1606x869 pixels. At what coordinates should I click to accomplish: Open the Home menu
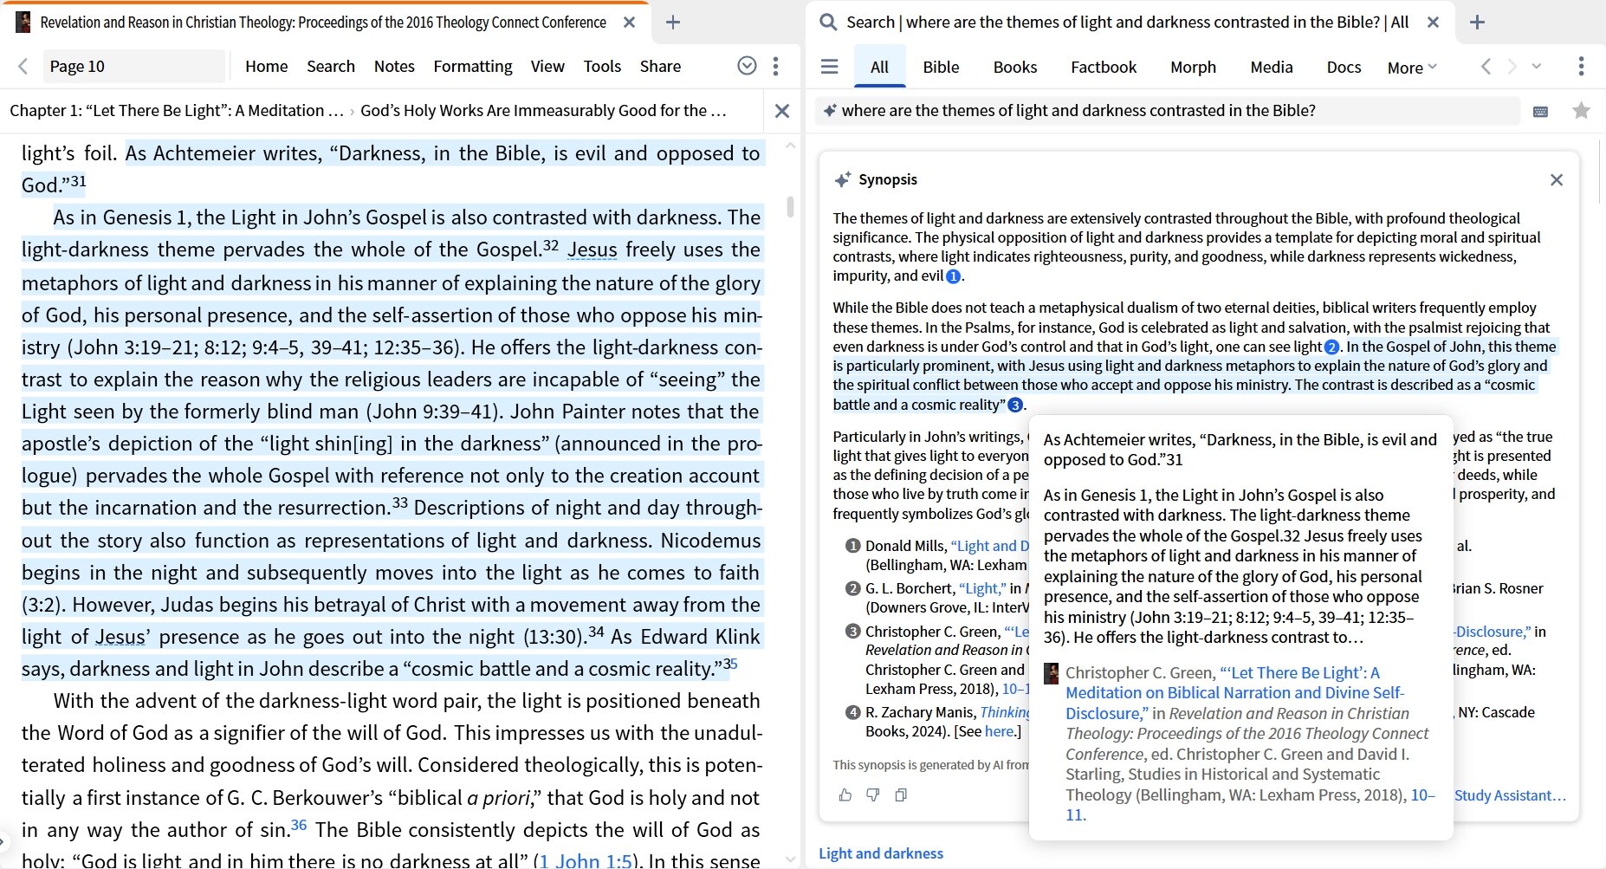point(266,66)
